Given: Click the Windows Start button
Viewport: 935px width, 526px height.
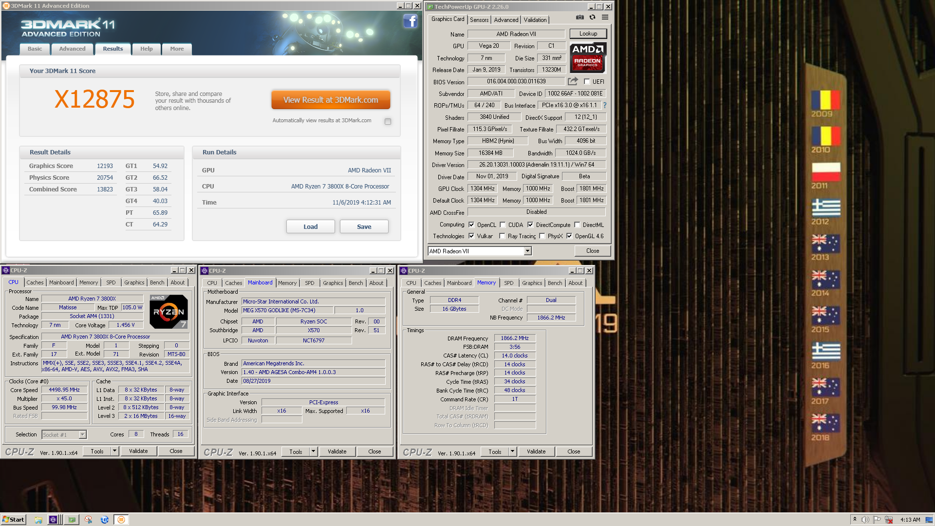Looking at the screenshot, I should pyautogui.click(x=13, y=520).
